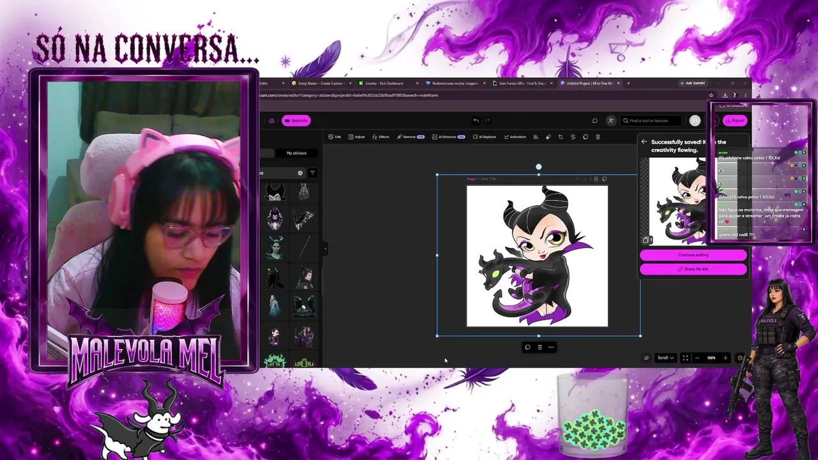Select the AI Replace tool
Viewport: 818px width, 460px height.
coord(484,137)
